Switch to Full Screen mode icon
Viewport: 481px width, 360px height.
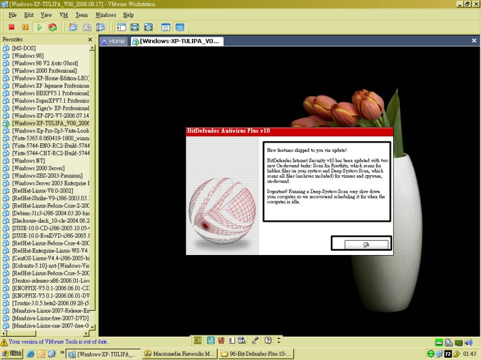click(x=149, y=27)
